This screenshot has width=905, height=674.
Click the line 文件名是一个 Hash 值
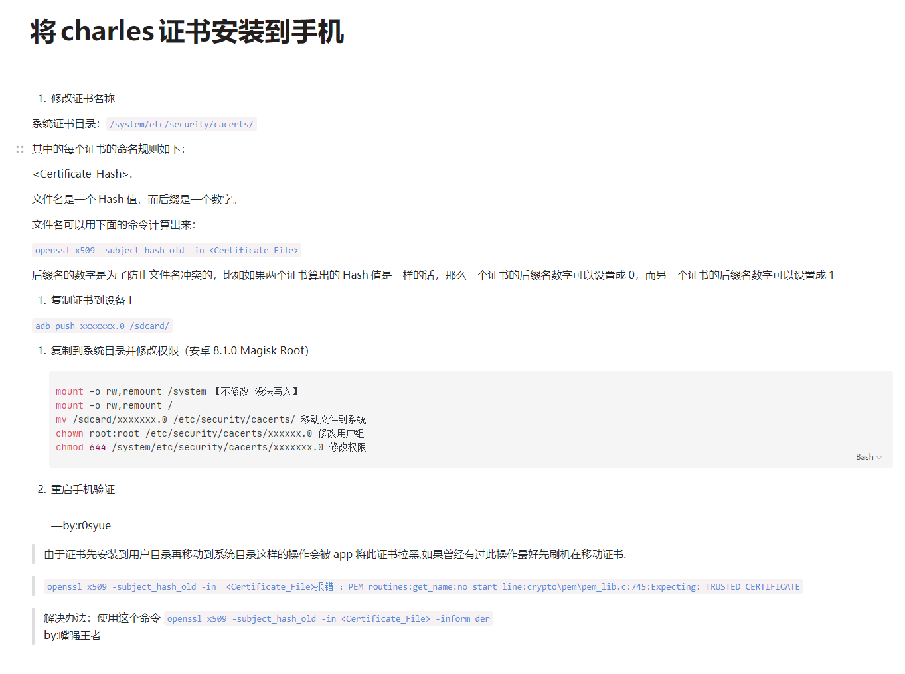pyautogui.click(x=135, y=200)
